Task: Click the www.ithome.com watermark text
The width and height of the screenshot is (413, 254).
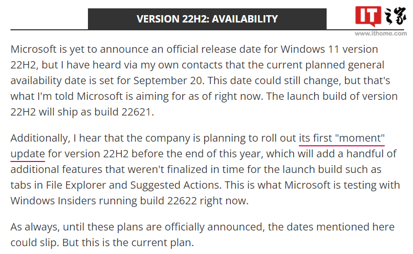Action: [x=381, y=33]
